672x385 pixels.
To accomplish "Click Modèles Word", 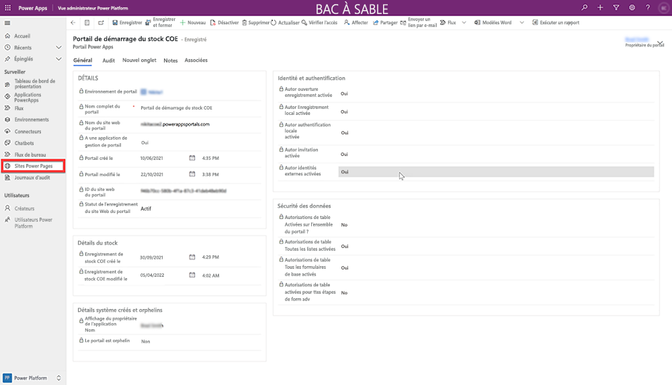I will click(x=493, y=23).
